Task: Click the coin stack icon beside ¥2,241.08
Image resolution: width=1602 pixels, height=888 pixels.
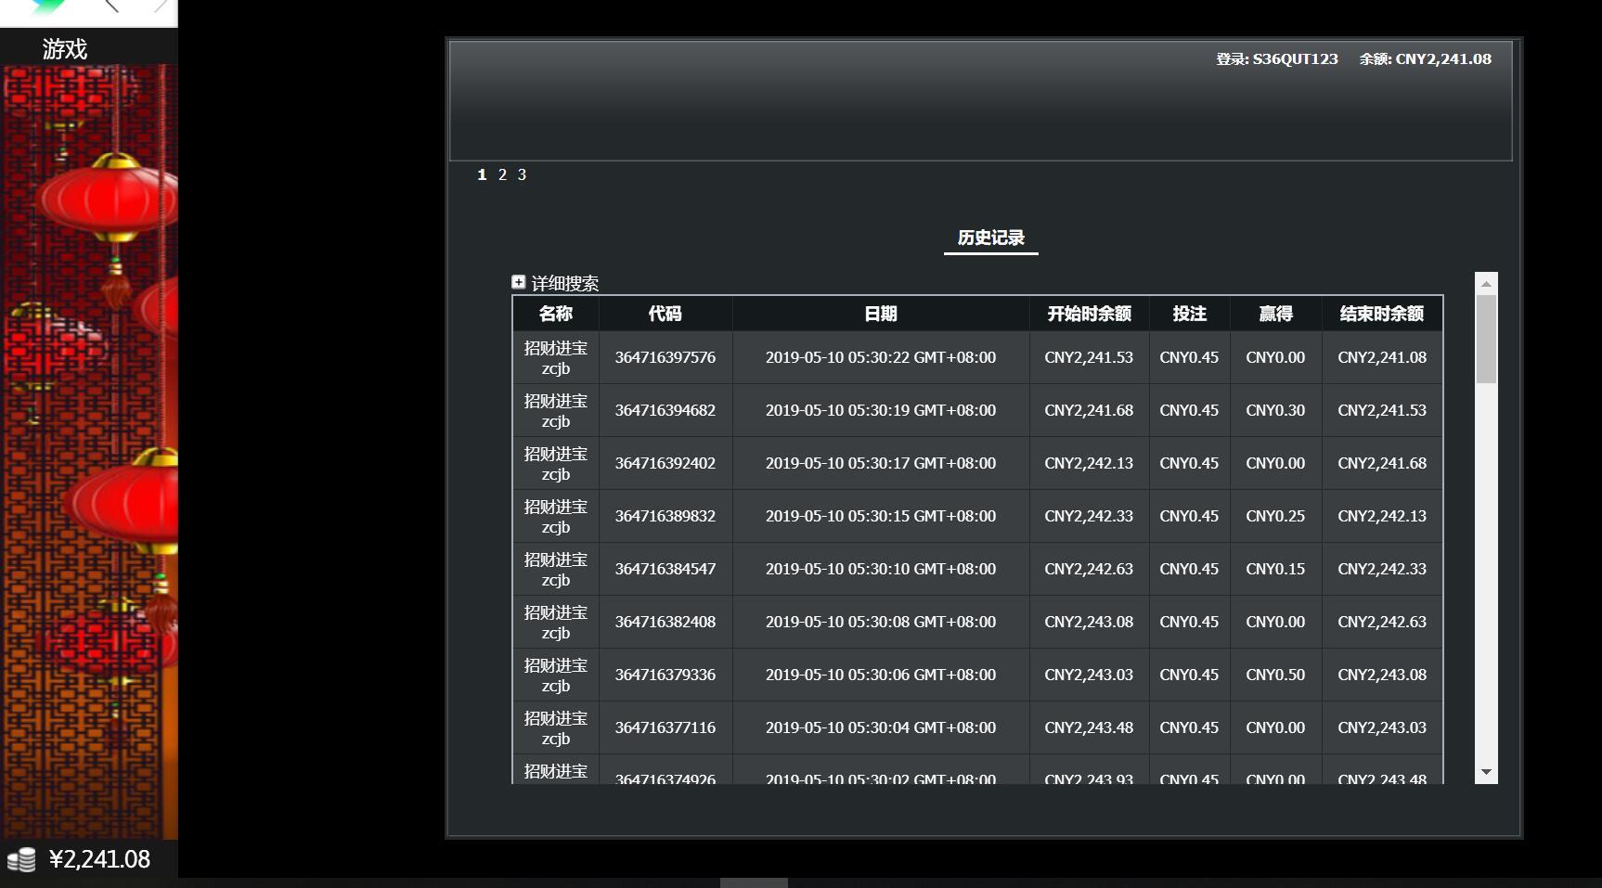Action: [21, 860]
